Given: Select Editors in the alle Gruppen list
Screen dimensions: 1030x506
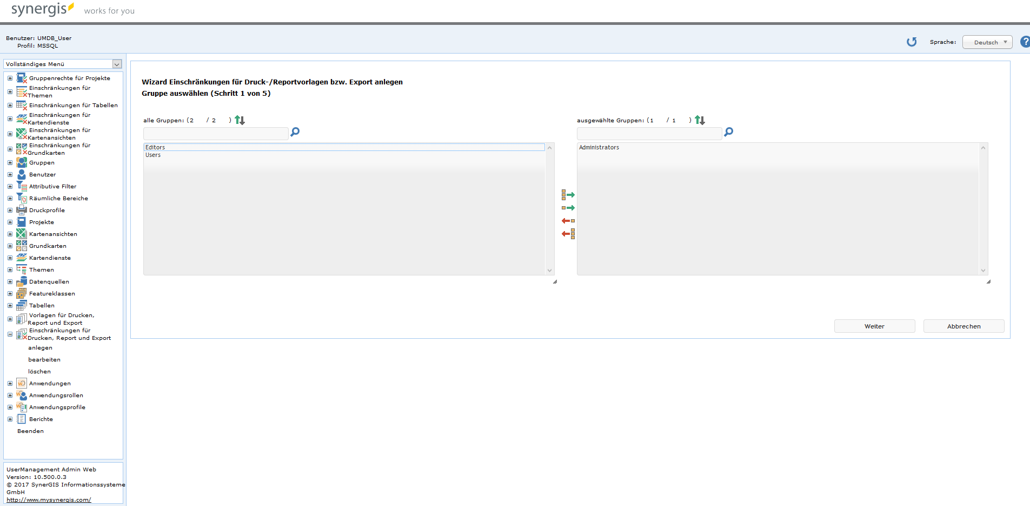Looking at the screenshot, I should point(344,147).
